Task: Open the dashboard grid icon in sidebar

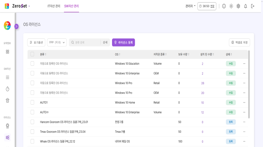Action: [7, 51]
